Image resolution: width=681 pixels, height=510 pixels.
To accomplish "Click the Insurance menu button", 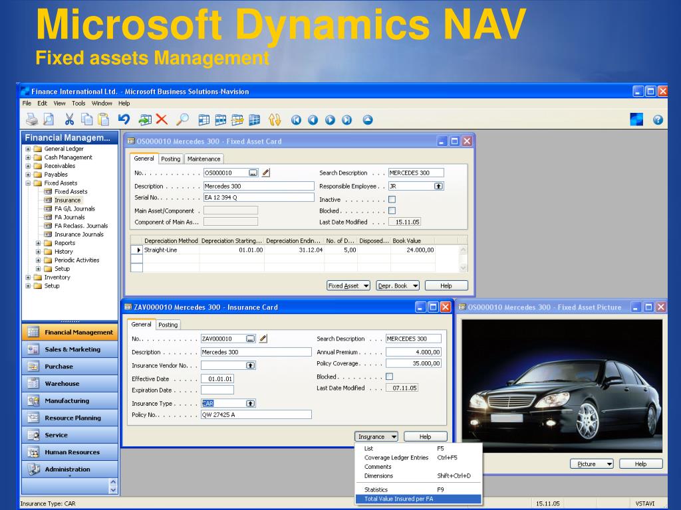I will (x=376, y=437).
